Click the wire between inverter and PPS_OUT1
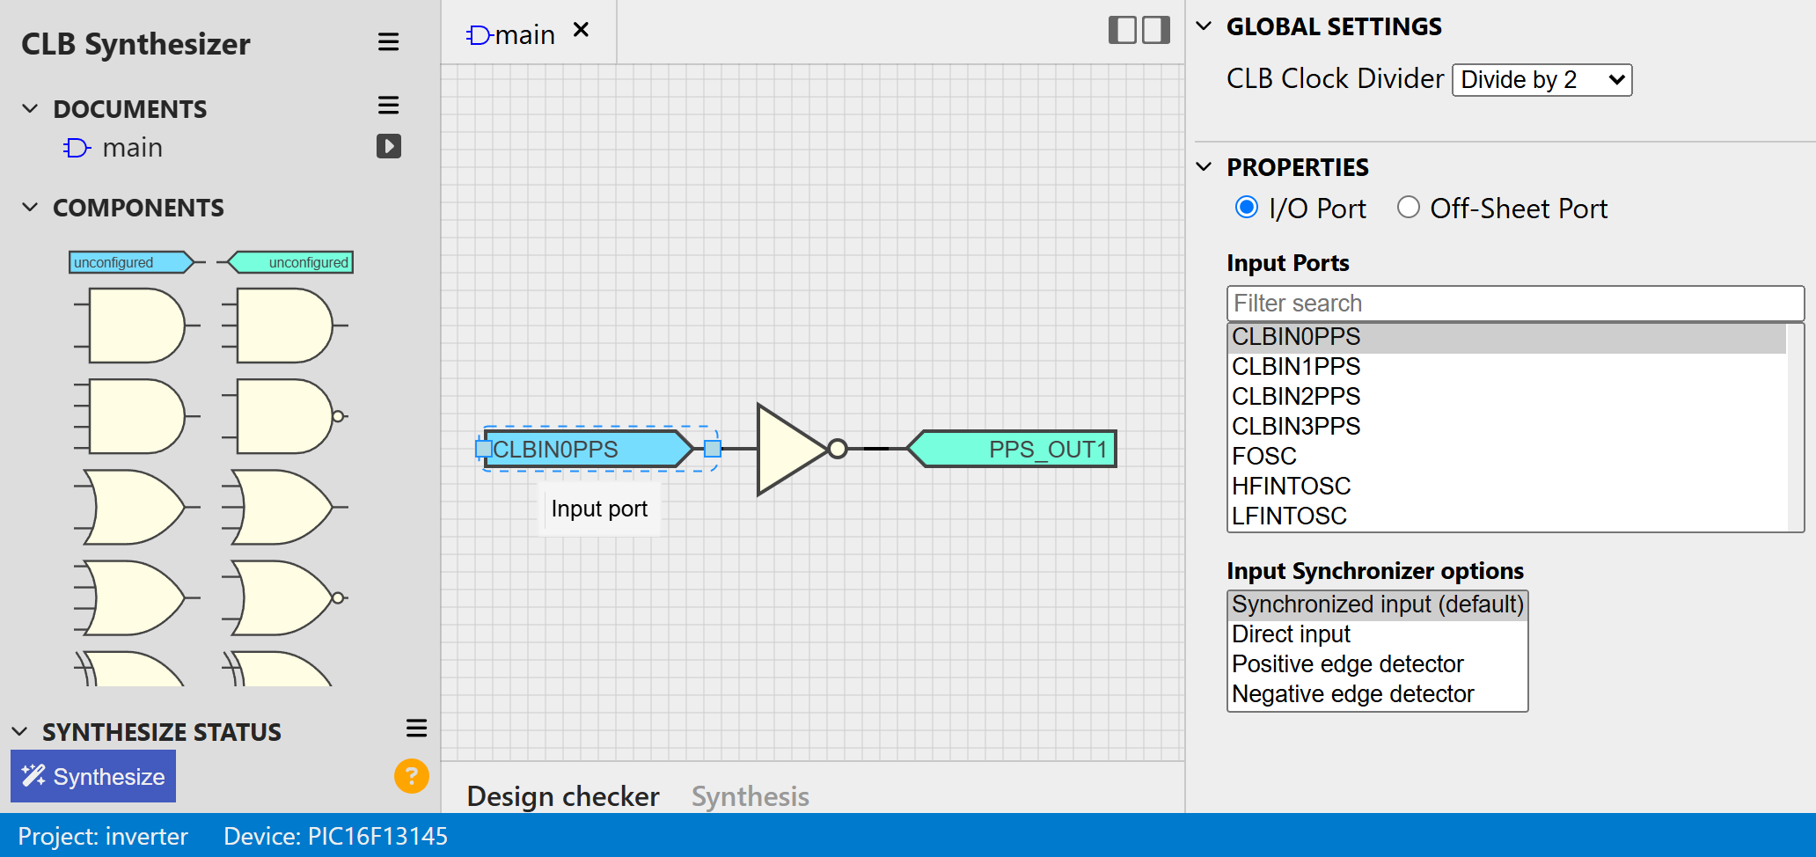Viewport: 1816px width, 857px height. [x=876, y=450]
